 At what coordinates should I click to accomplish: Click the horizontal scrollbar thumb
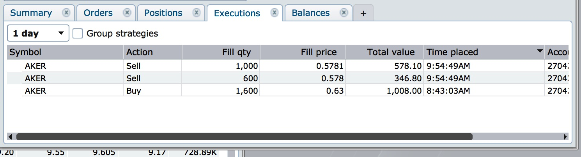tap(244, 137)
